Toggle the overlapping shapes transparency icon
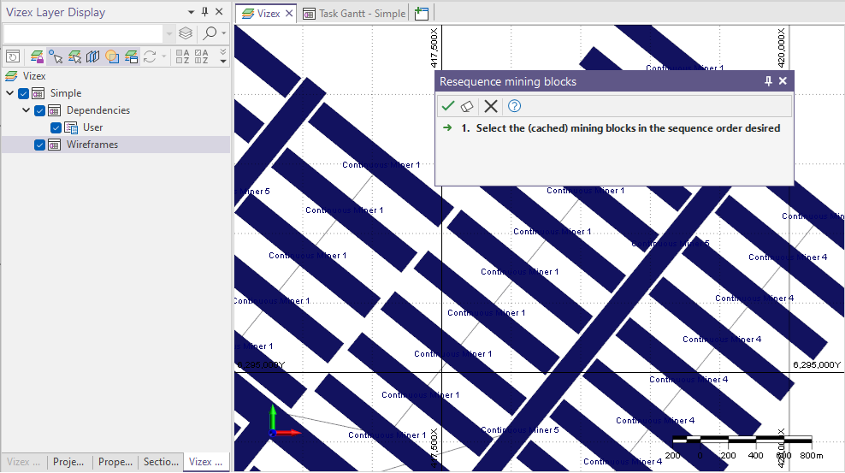This screenshot has width=845, height=473. (x=111, y=56)
